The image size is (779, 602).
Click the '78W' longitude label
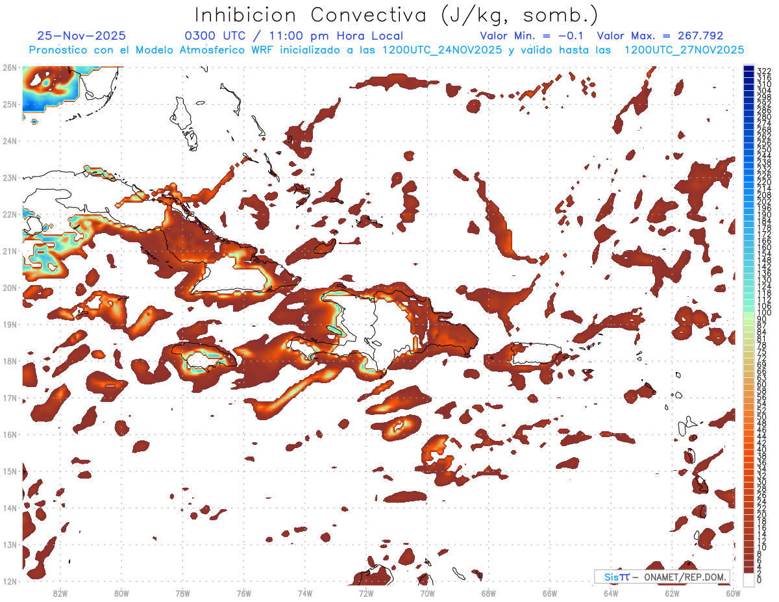(x=182, y=593)
